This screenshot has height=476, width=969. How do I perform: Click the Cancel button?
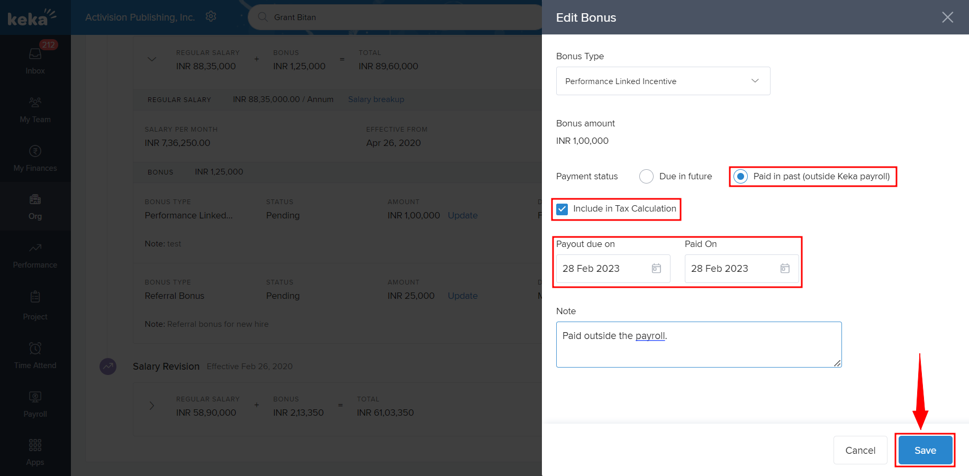(860, 450)
